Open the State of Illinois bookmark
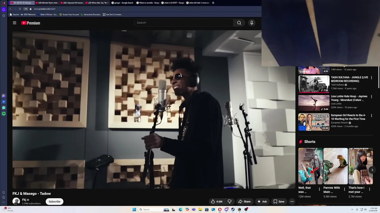This screenshot has width=380, height=213. click(x=48, y=14)
